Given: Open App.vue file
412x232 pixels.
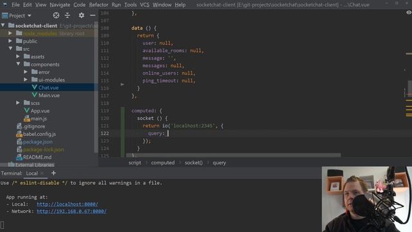Looking at the screenshot, I should 40,111.
